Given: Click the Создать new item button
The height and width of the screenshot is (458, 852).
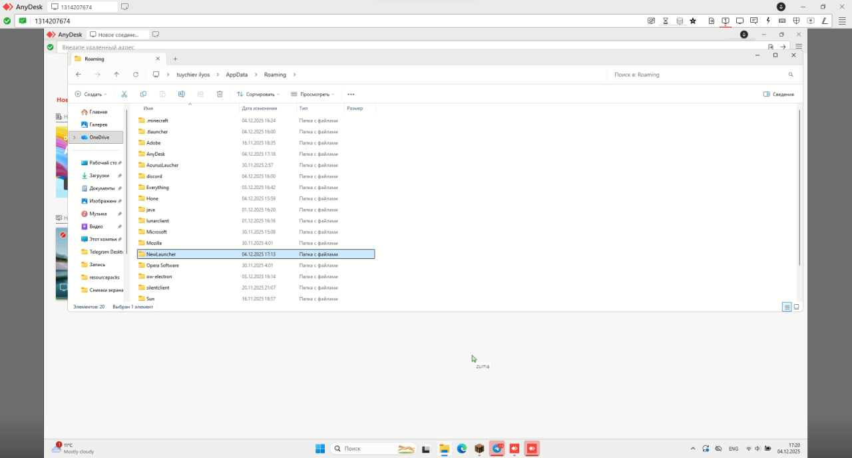Looking at the screenshot, I should [91, 95].
